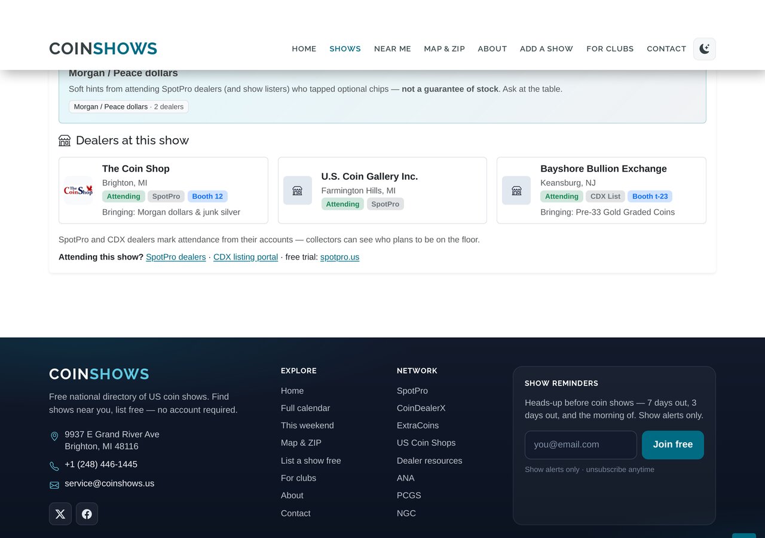The height and width of the screenshot is (538, 765).
Task: Follow the SpotPro dealers link
Action: [x=176, y=257]
